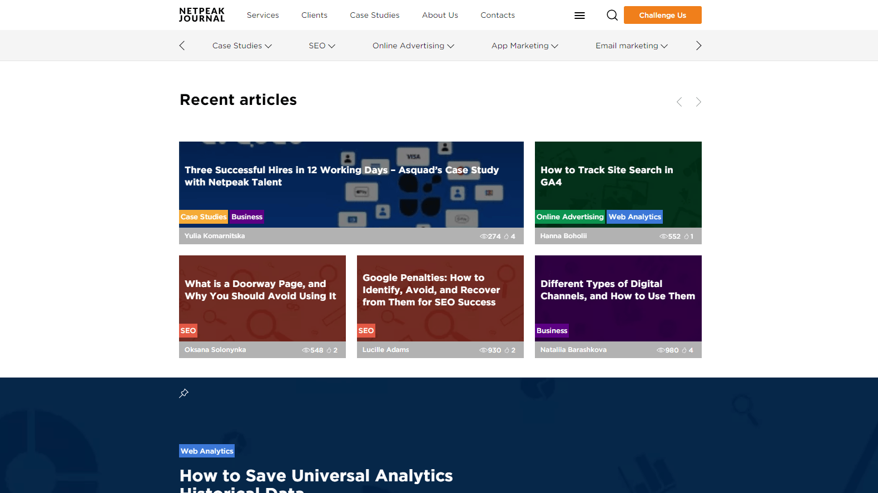Open Services in top navigation

coord(263,15)
